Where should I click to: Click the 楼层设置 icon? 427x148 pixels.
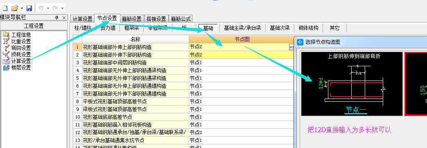click(6, 67)
